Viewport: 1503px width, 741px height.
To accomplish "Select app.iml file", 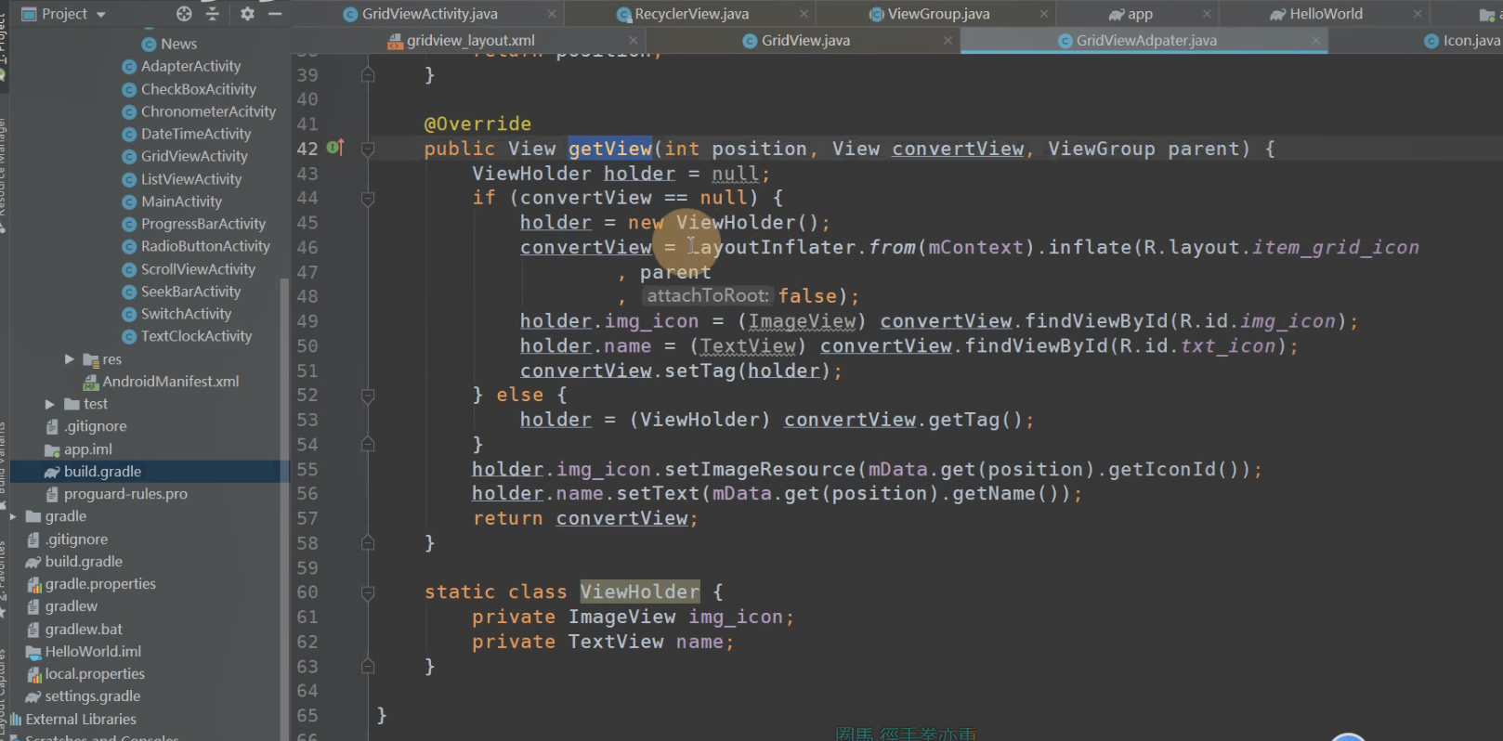I will 78,449.
